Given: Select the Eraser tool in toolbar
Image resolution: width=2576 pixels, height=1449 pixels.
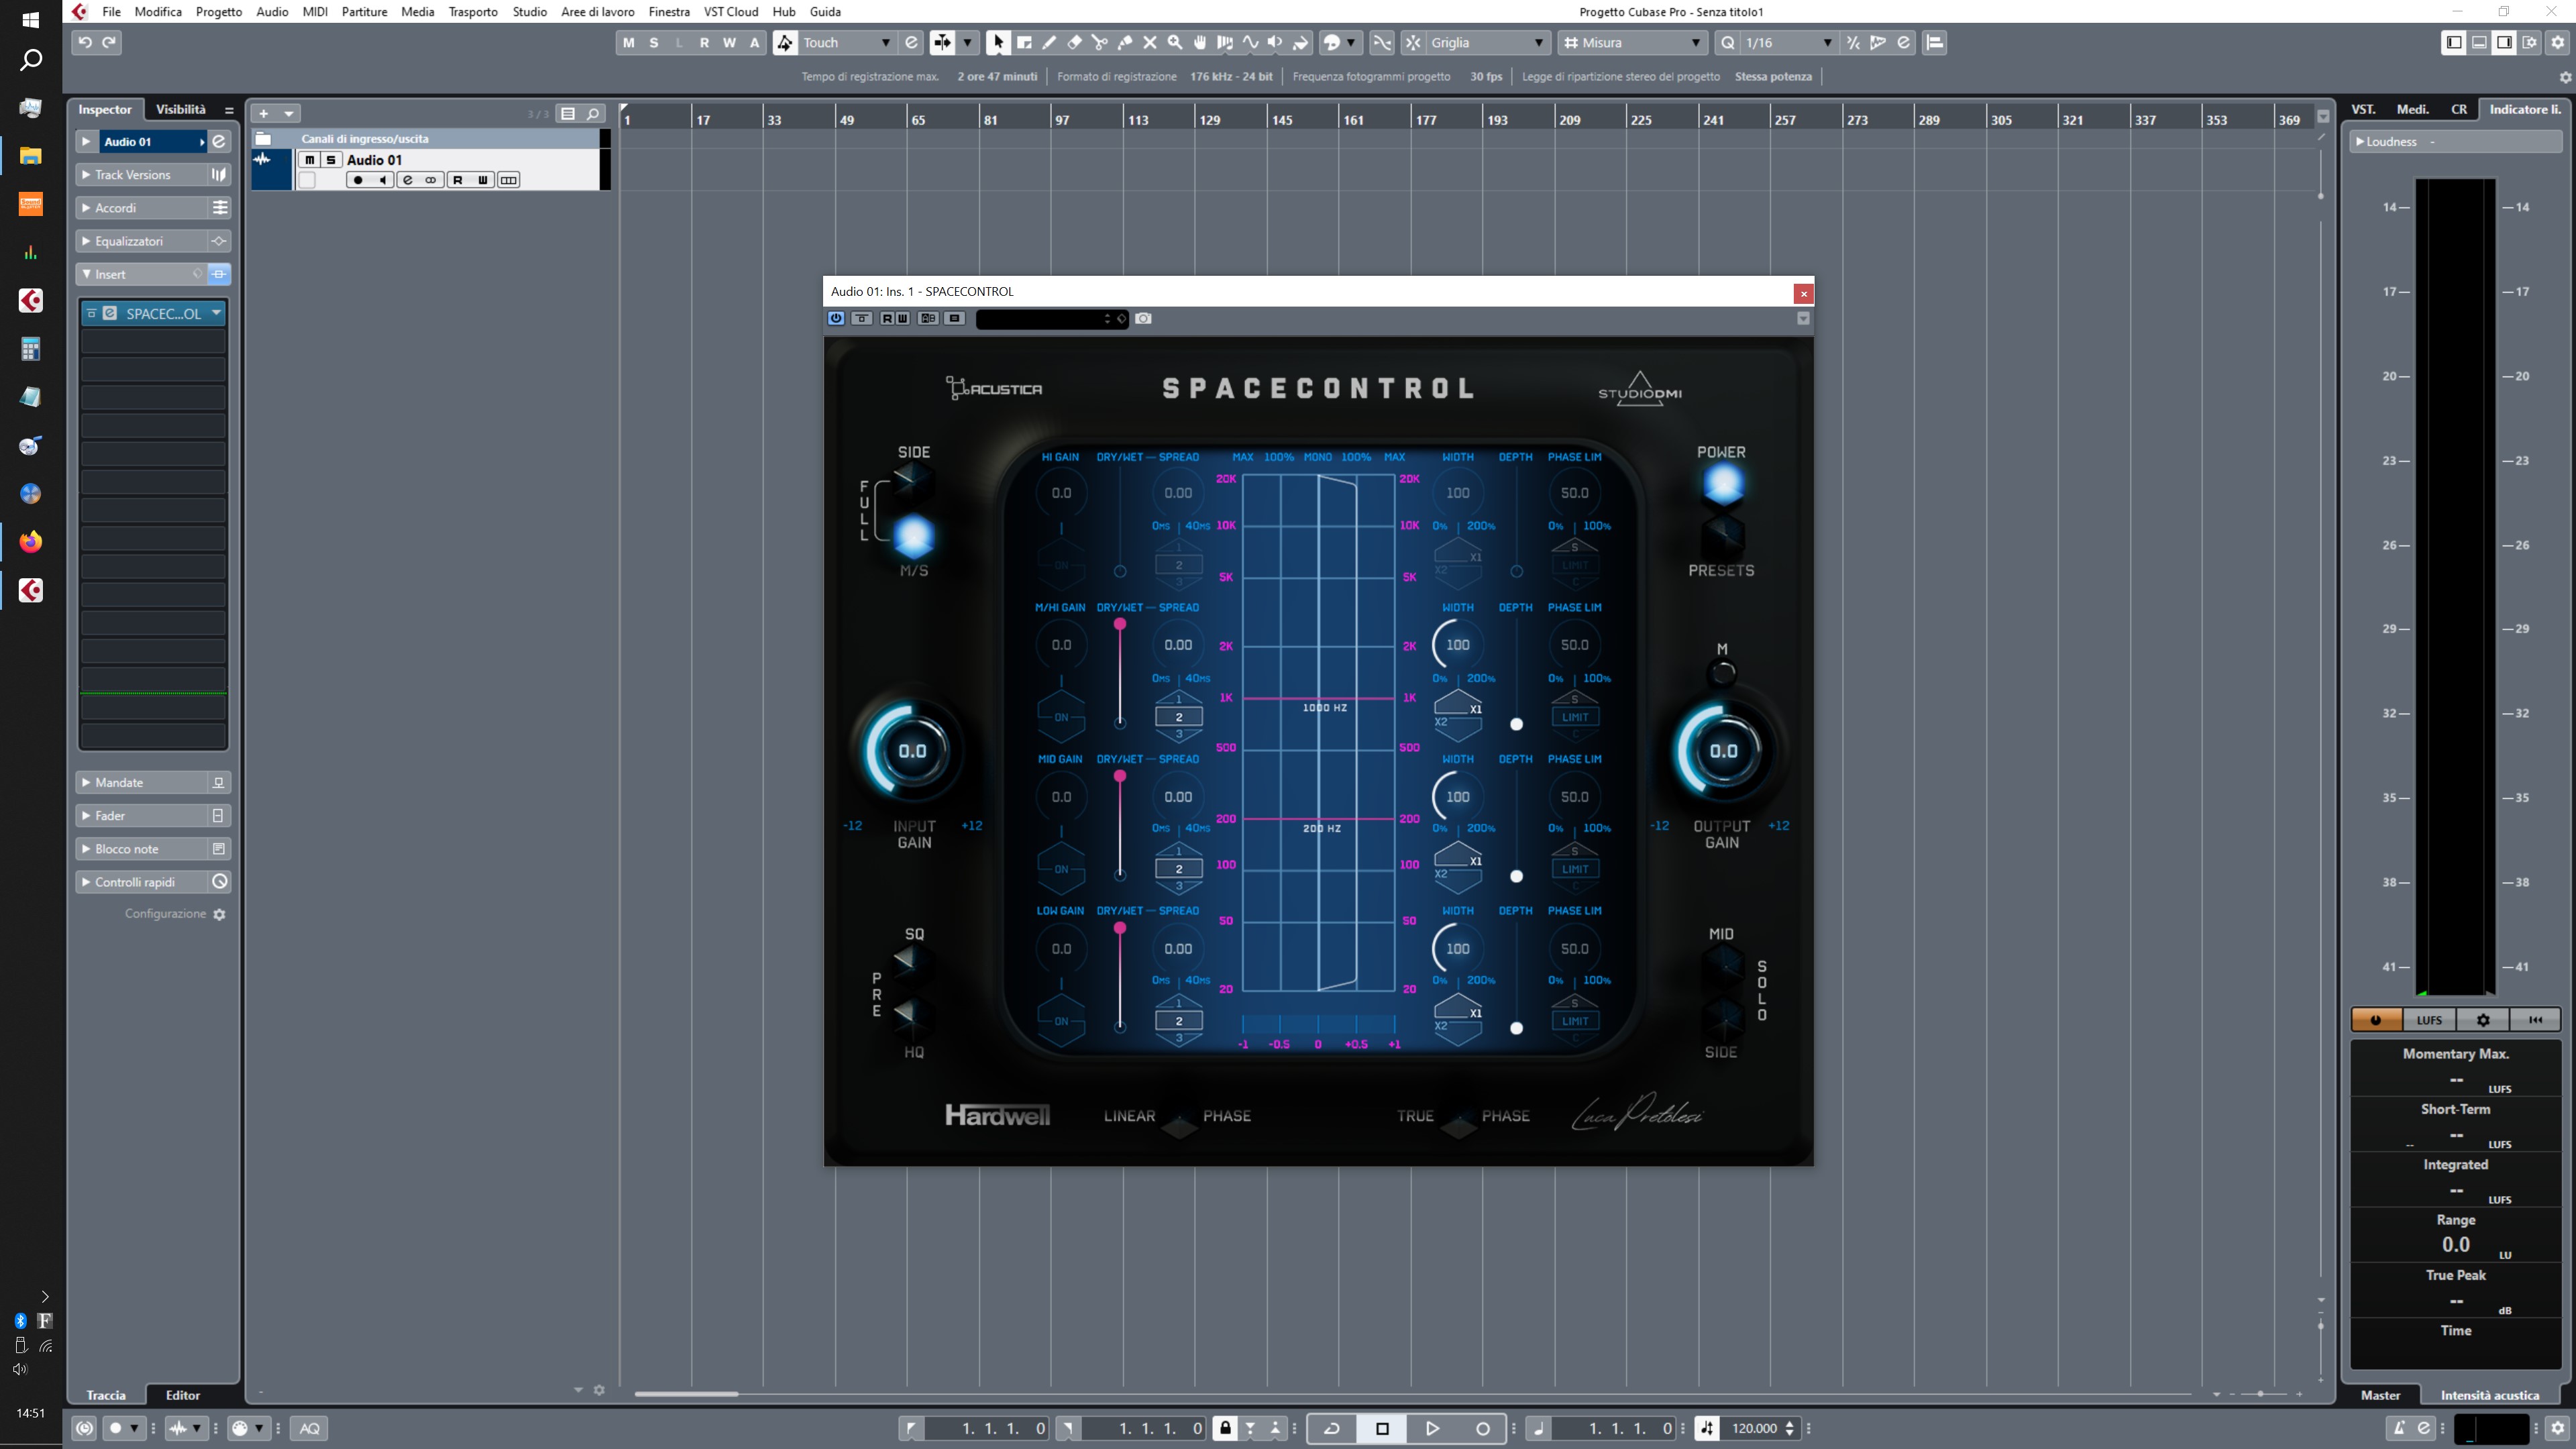Looking at the screenshot, I should click(x=1074, y=42).
